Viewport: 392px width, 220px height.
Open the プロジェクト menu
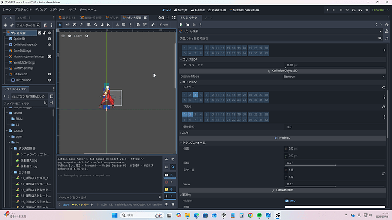click(23, 10)
